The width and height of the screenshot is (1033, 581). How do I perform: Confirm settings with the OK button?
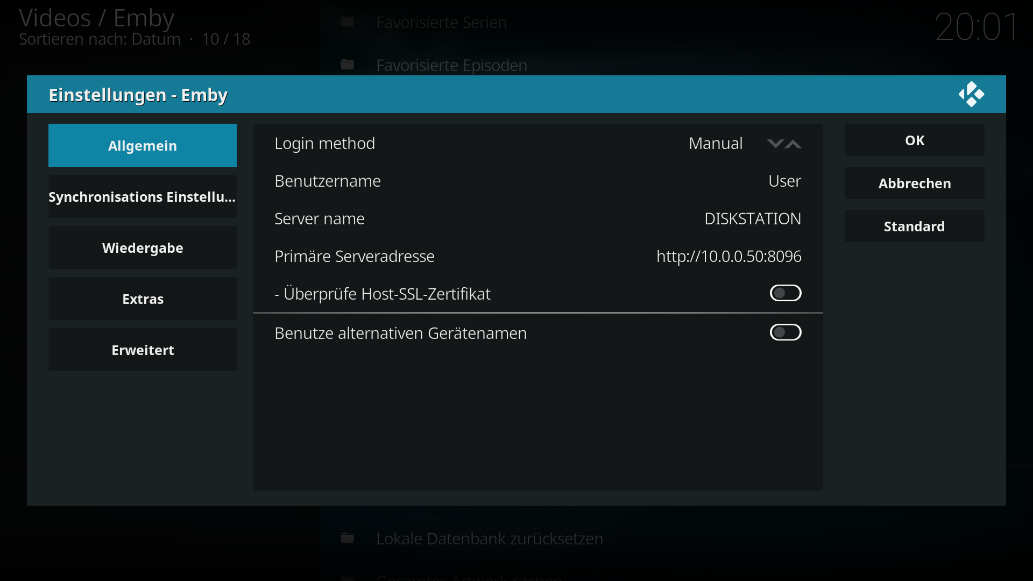pos(915,140)
